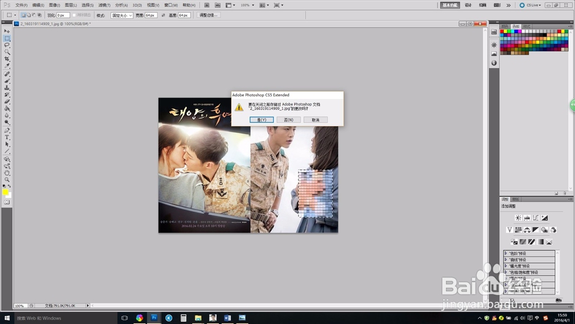Click the 羽化 feather input field
The width and height of the screenshot is (575, 324).
pyautogui.click(x=63, y=16)
